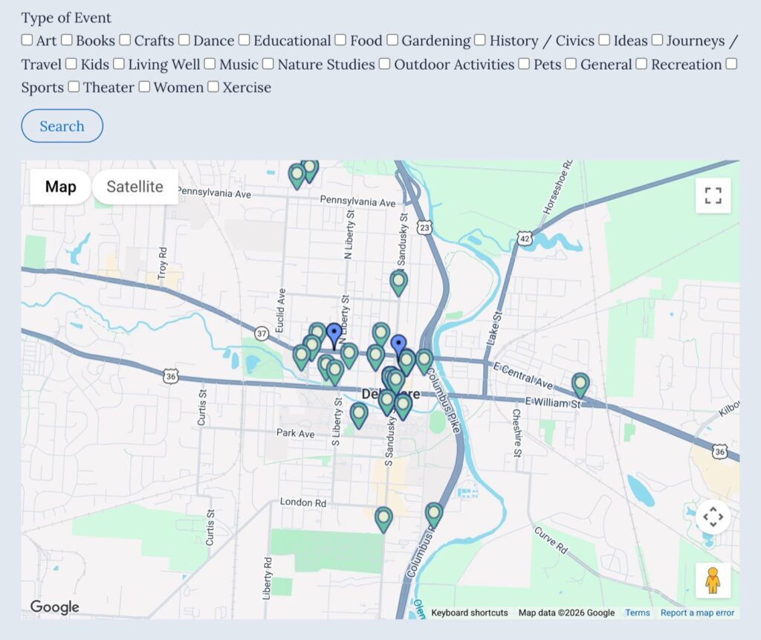Click the Google logo on map

coord(55,607)
